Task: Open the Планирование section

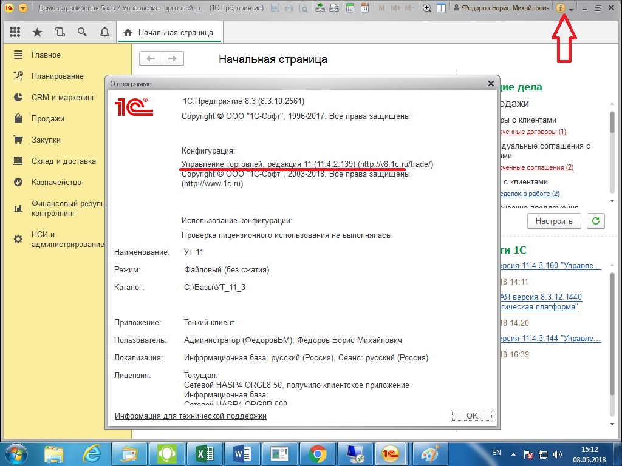Action: 58,76
